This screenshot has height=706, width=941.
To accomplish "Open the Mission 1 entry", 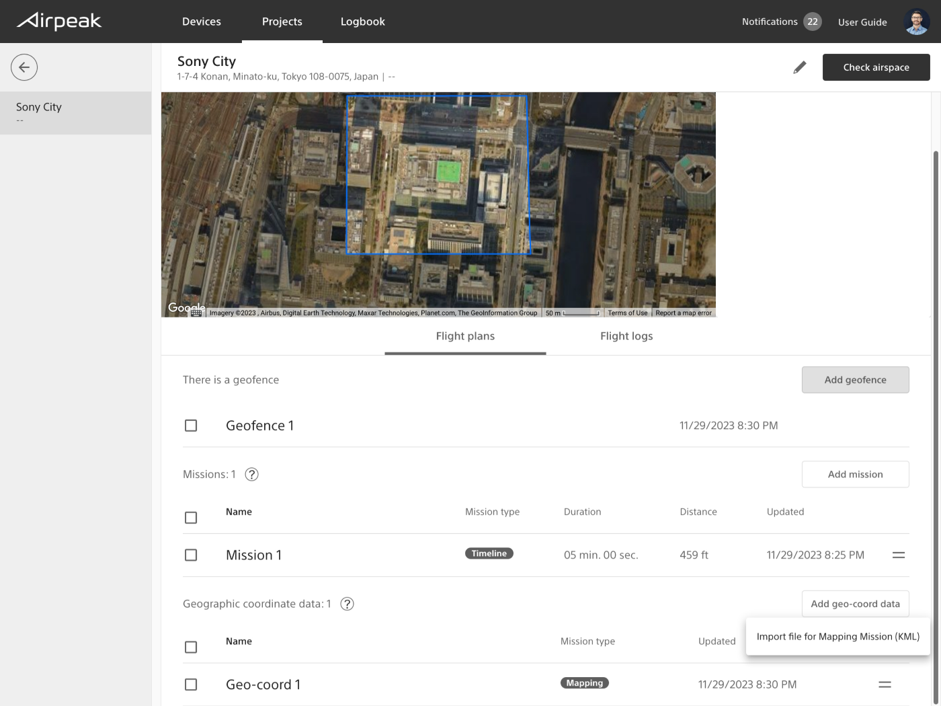I will tap(254, 555).
